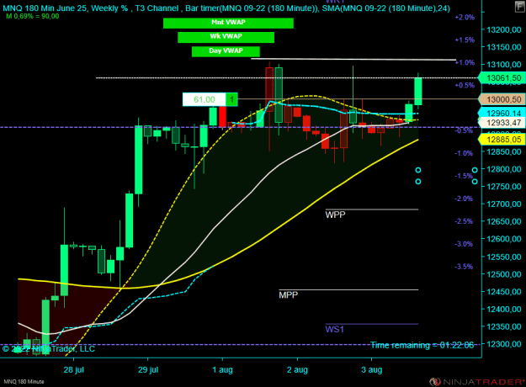Click the NinjaTrader logo
The image size is (526, 387).
point(477,382)
